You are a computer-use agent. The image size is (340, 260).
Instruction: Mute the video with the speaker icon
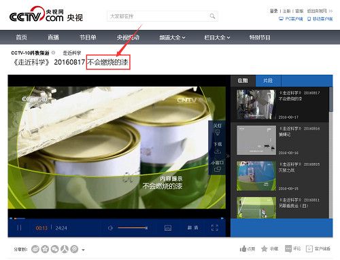[x=110, y=228]
